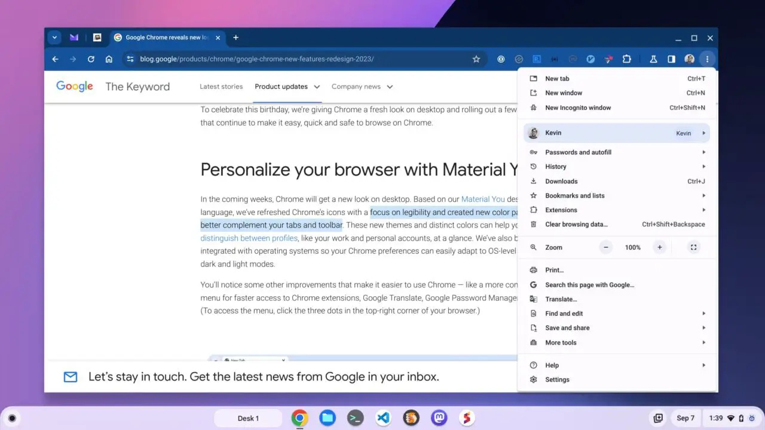Follow the Material You link
The image size is (765, 430).
tap(483, 199)
